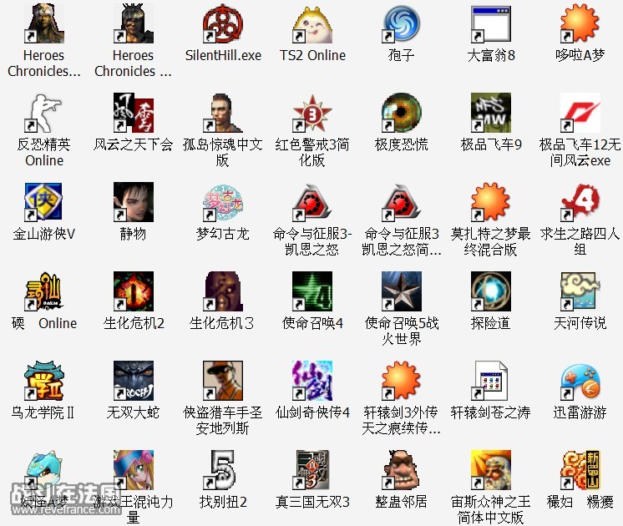Click 宙斯众神之王简体中文版 shortcut
This screenshot has height=526, width=623.
point(491,470)
